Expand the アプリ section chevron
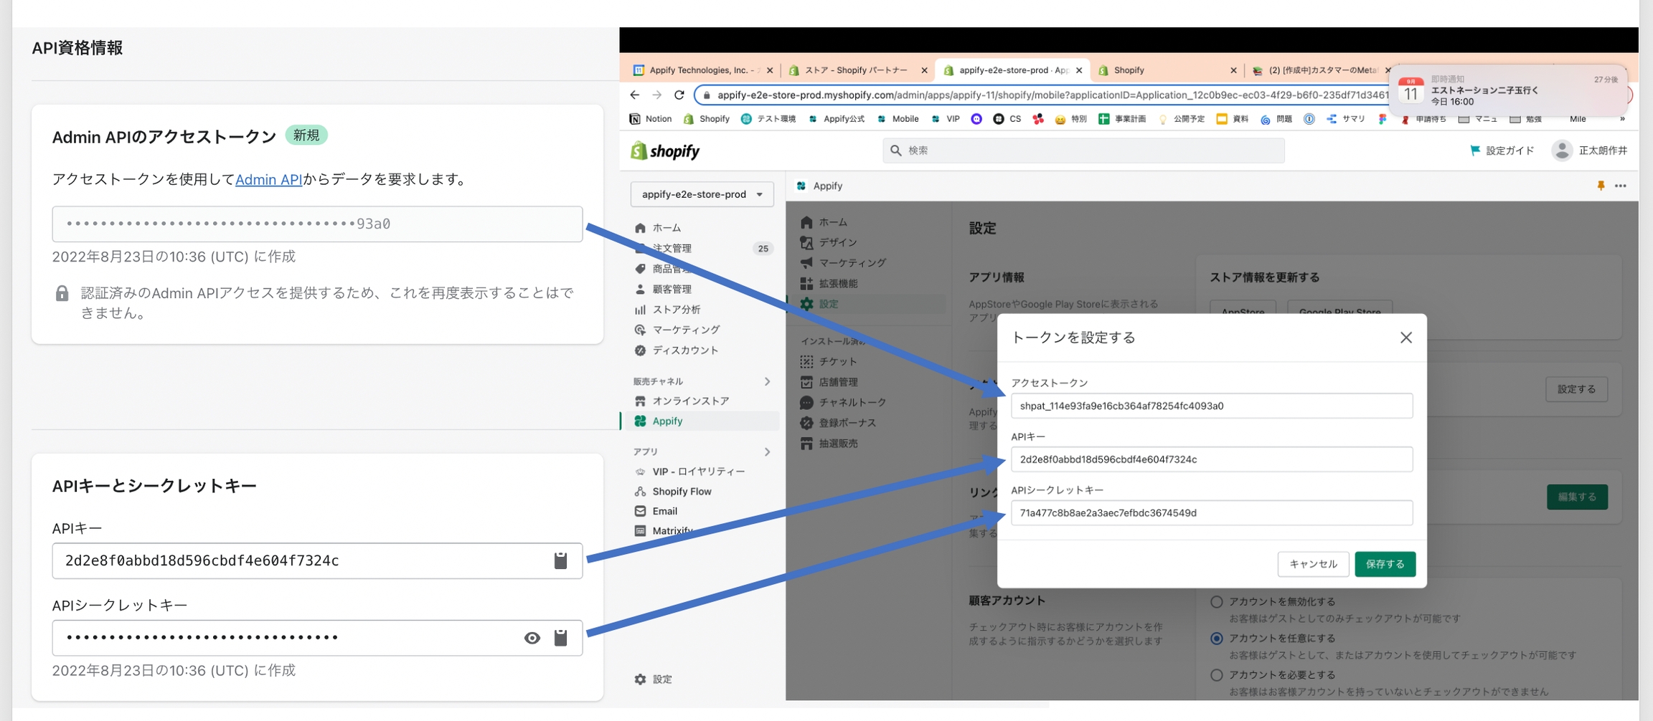1653x721 pixels. tap(767, 452)
